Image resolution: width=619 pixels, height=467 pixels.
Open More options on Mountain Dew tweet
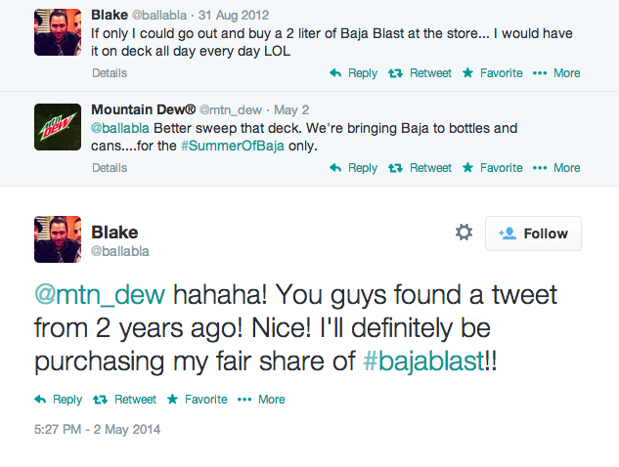tap(556, 168)
